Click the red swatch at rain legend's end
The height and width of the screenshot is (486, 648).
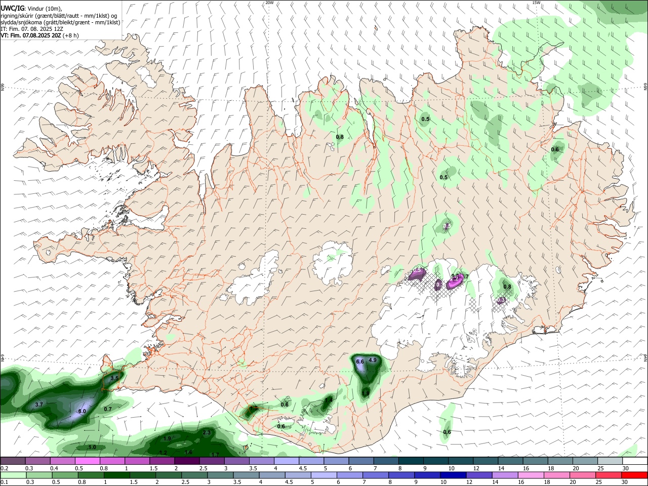point(634,475)
